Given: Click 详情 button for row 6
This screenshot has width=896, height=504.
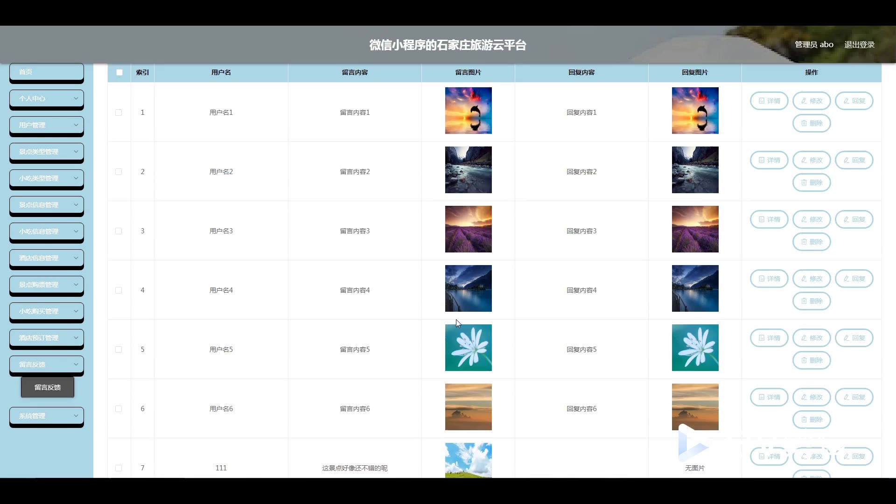Looking at the screenshot, I should (x=769, y=397).
